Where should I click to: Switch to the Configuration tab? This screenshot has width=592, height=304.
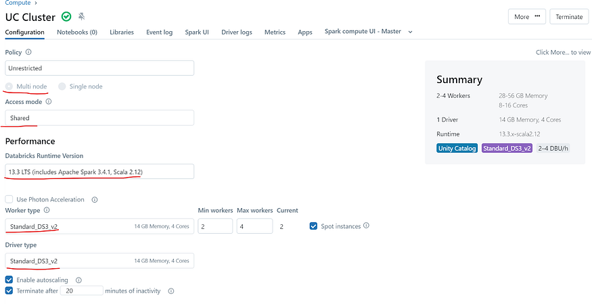coord(24,32)
